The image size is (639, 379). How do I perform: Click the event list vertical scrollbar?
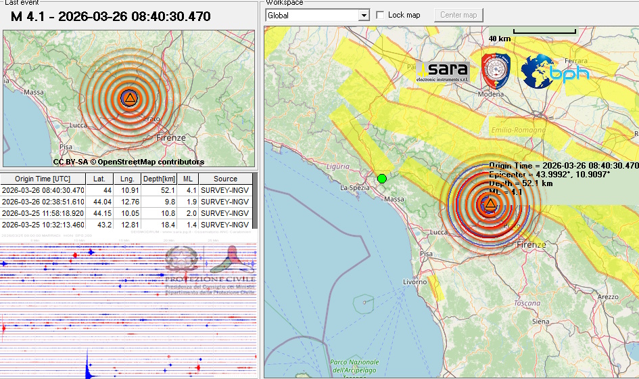[x=255, y=201]
